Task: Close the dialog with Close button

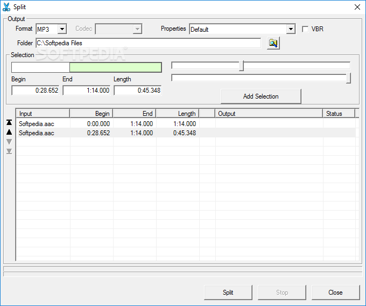Action: coord(336,292)
